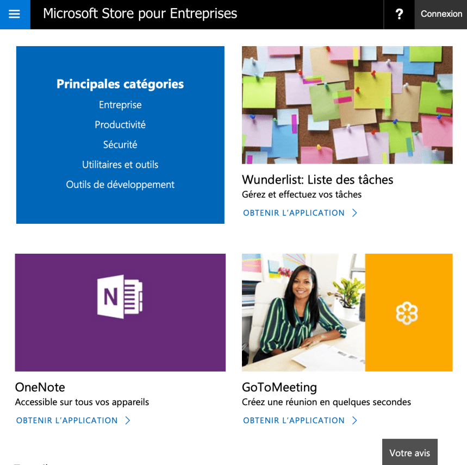Browse the Entreprise category
The image size is (467, 465).
coord(120,104)
